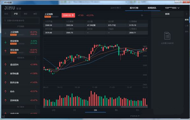Open the 新闻资讯 top tab
This screenshot has height=120, width=190.
(152, 8)
